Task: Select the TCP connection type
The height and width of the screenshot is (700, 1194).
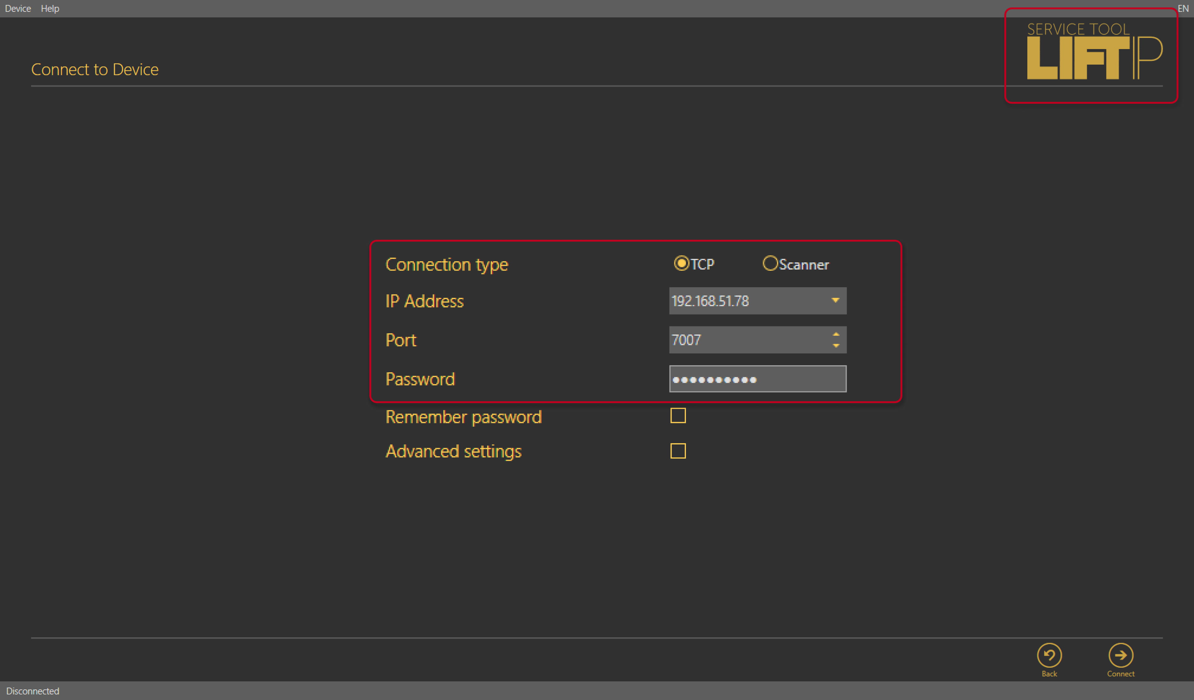Action: click(681, 263)
